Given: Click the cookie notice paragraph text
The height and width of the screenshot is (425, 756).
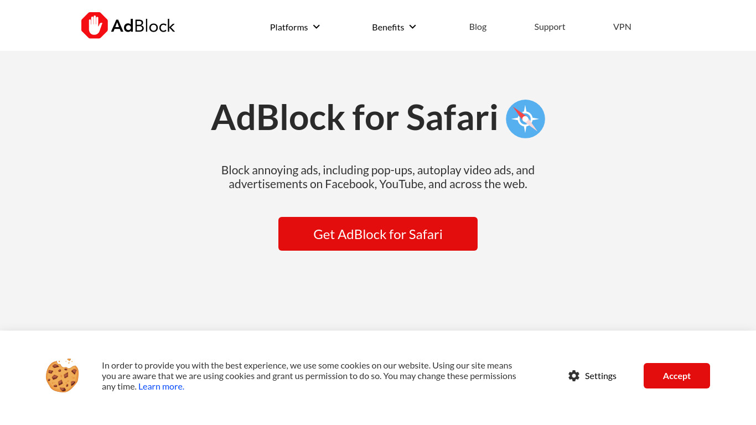Looking at the screenshot, I should click(x=309, y=376).
